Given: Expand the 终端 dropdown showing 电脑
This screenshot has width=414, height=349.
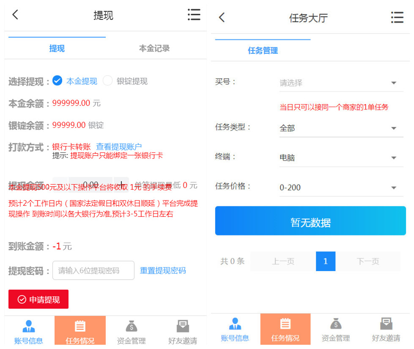Looking at the screenshot, I should (341, 158).
